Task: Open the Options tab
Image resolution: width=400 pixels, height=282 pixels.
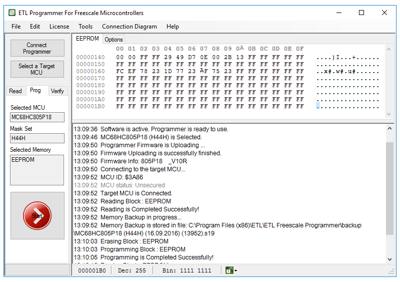Action: [113, 40]
